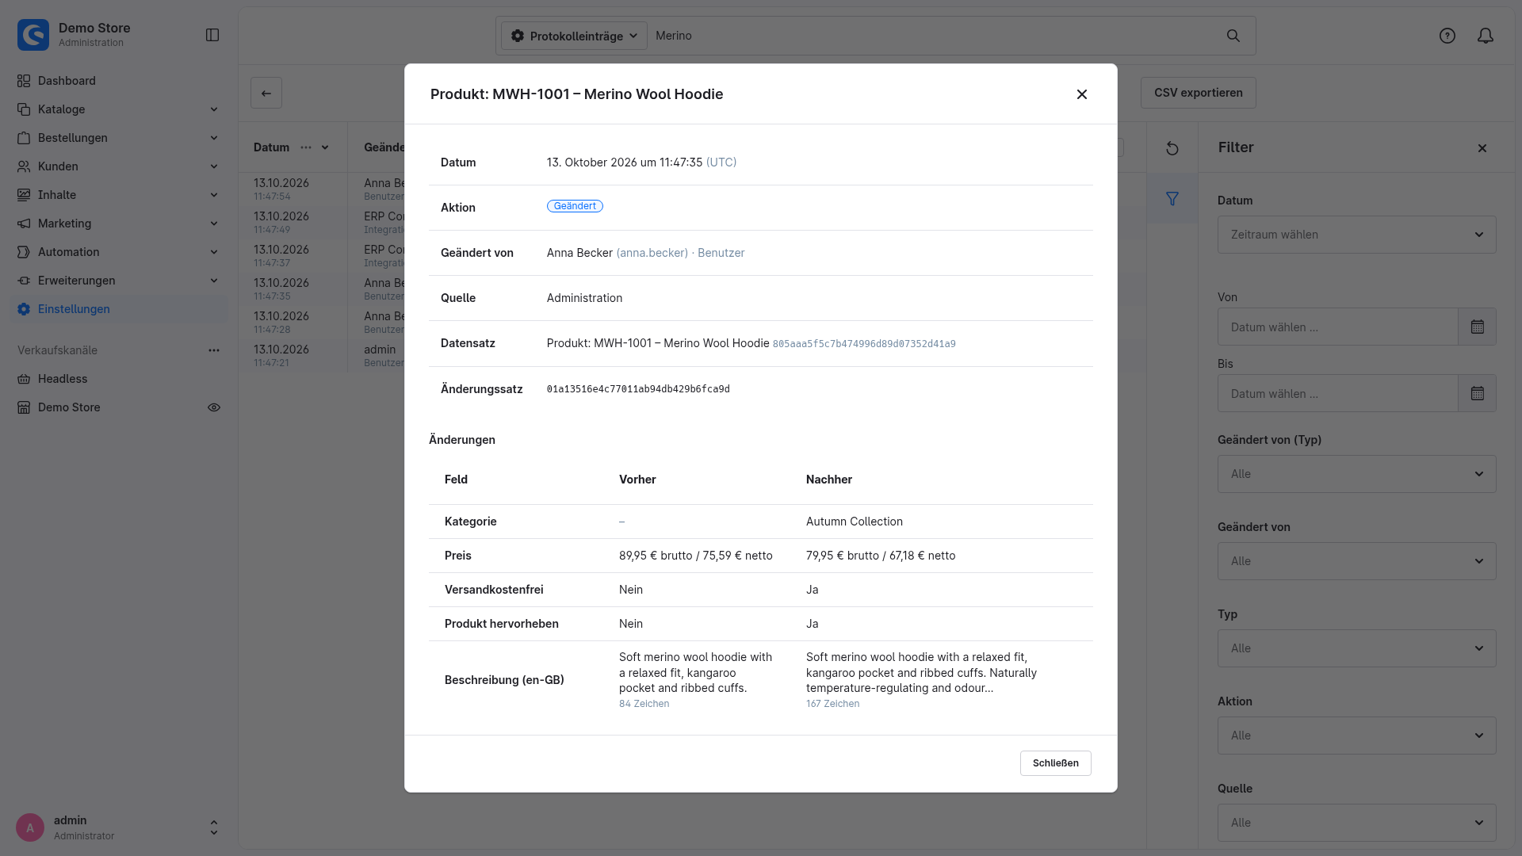Expand the Kataloge menu

[119, 109]
